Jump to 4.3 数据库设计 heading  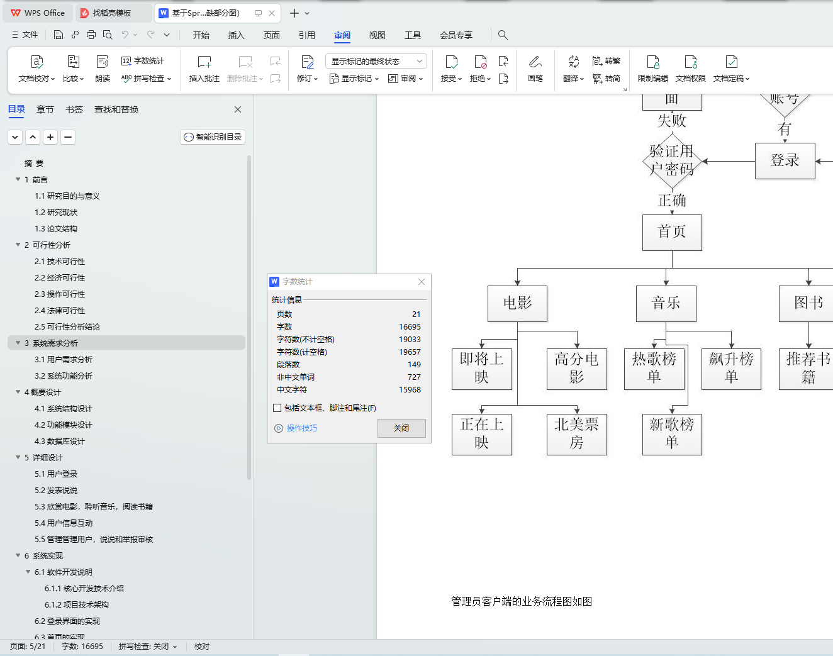click(60, 441)
